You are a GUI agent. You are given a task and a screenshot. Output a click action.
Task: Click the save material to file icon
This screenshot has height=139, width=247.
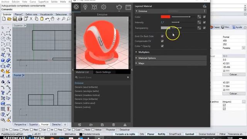(x=102, y=125)
